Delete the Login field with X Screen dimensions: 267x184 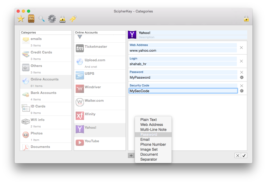241,61
